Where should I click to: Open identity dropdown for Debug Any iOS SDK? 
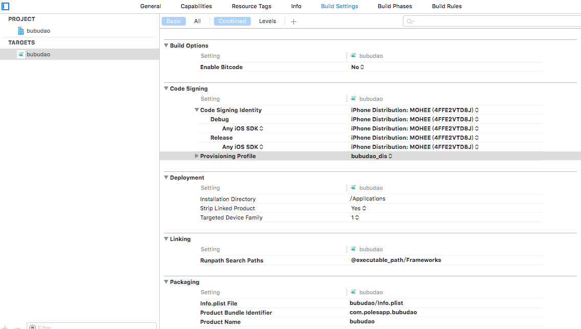point(415,128)
